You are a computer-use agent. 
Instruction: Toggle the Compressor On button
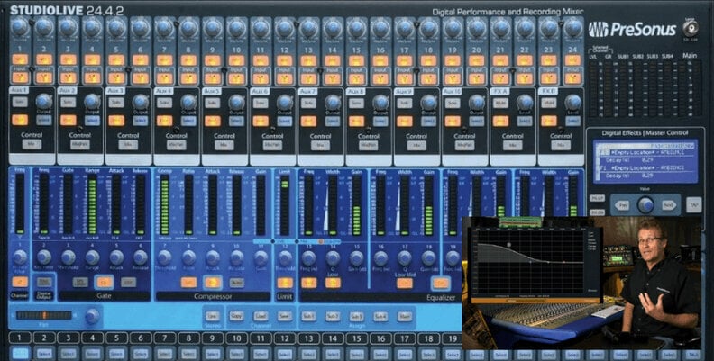[213, 283]
